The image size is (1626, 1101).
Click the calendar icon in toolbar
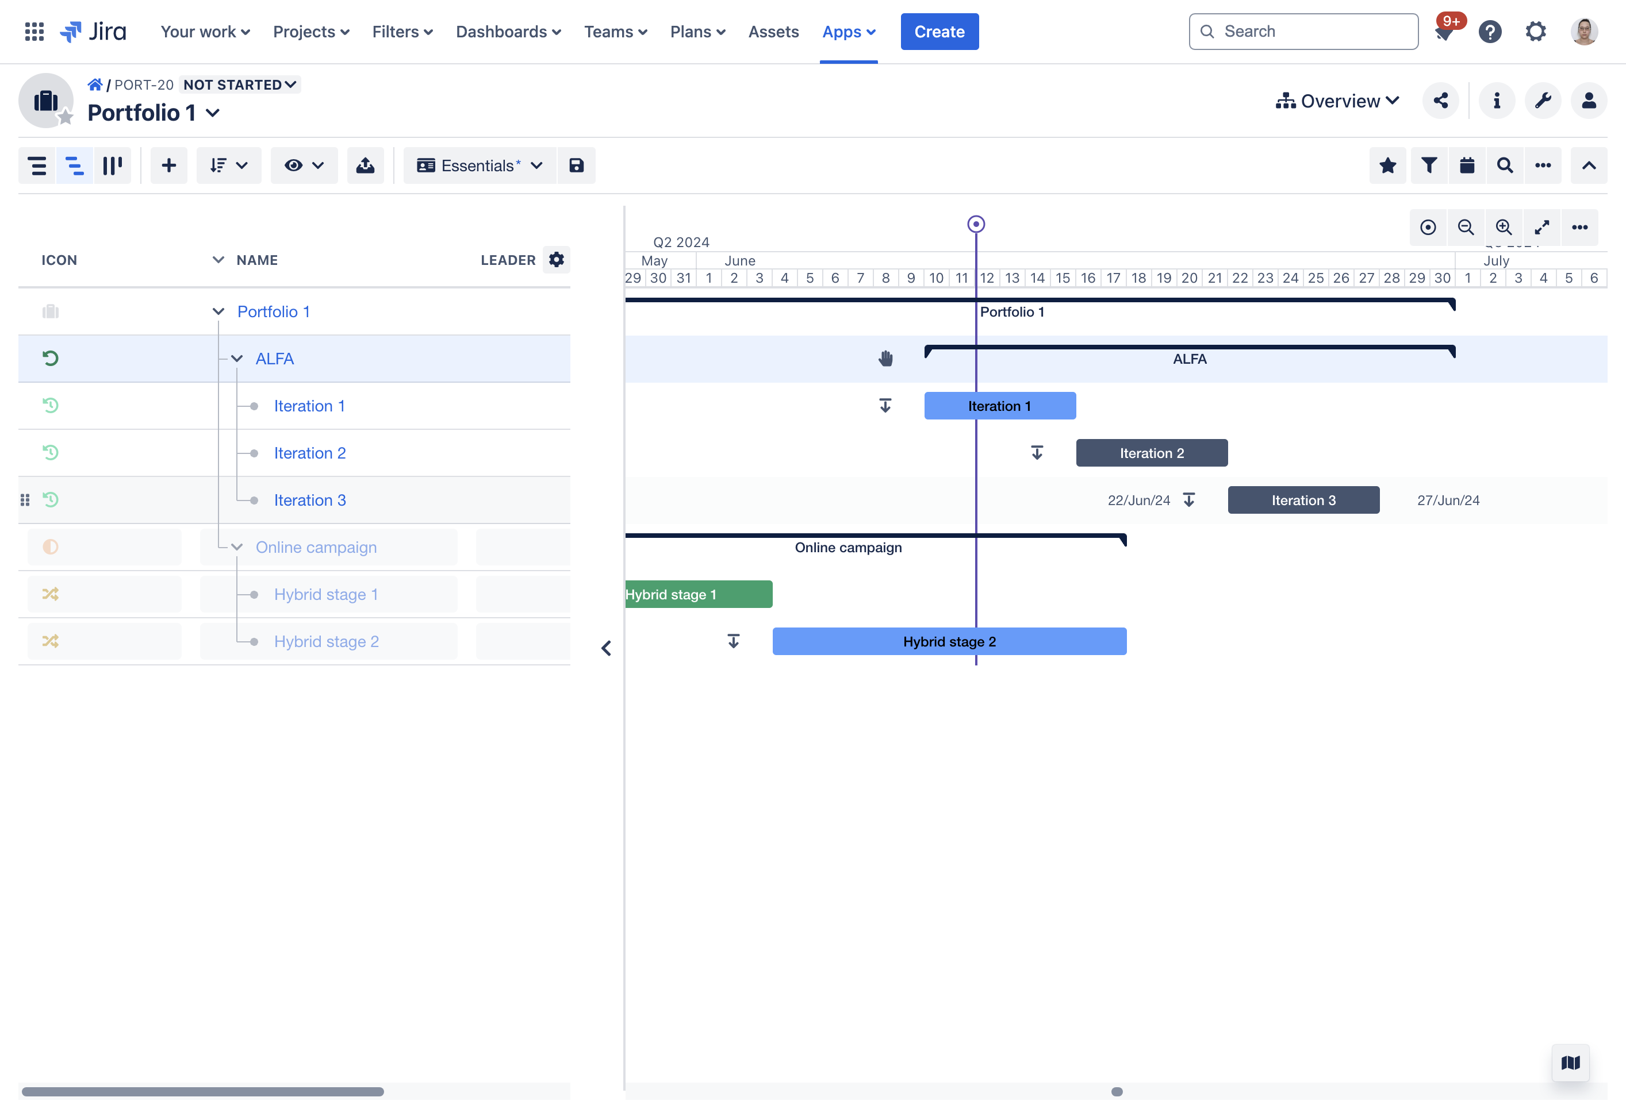click(x=1467, y=165)
